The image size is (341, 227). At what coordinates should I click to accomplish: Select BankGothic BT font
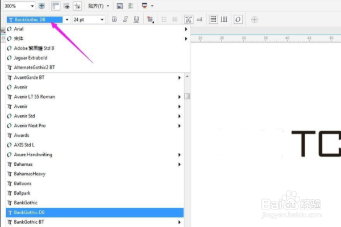(95, 222)
